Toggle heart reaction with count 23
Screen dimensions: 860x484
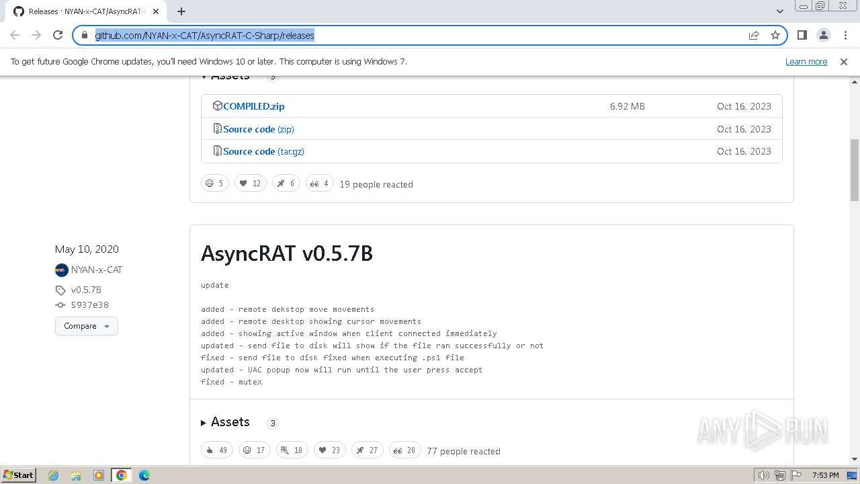pos(330,450)
